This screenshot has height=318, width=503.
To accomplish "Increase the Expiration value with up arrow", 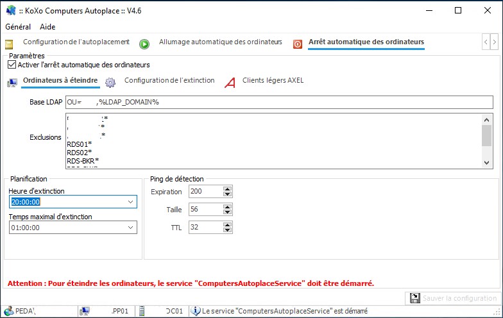I will click(227, 188).
